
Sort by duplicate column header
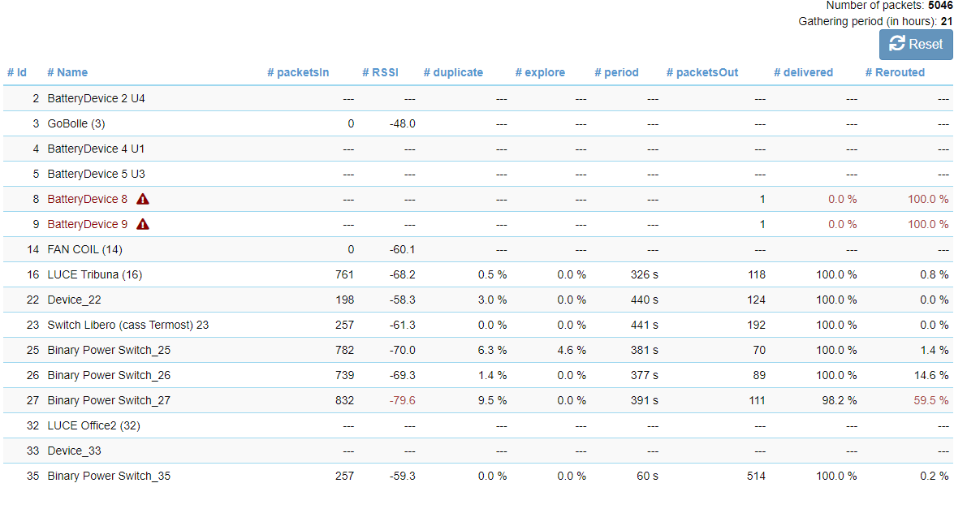coord(453,72)
